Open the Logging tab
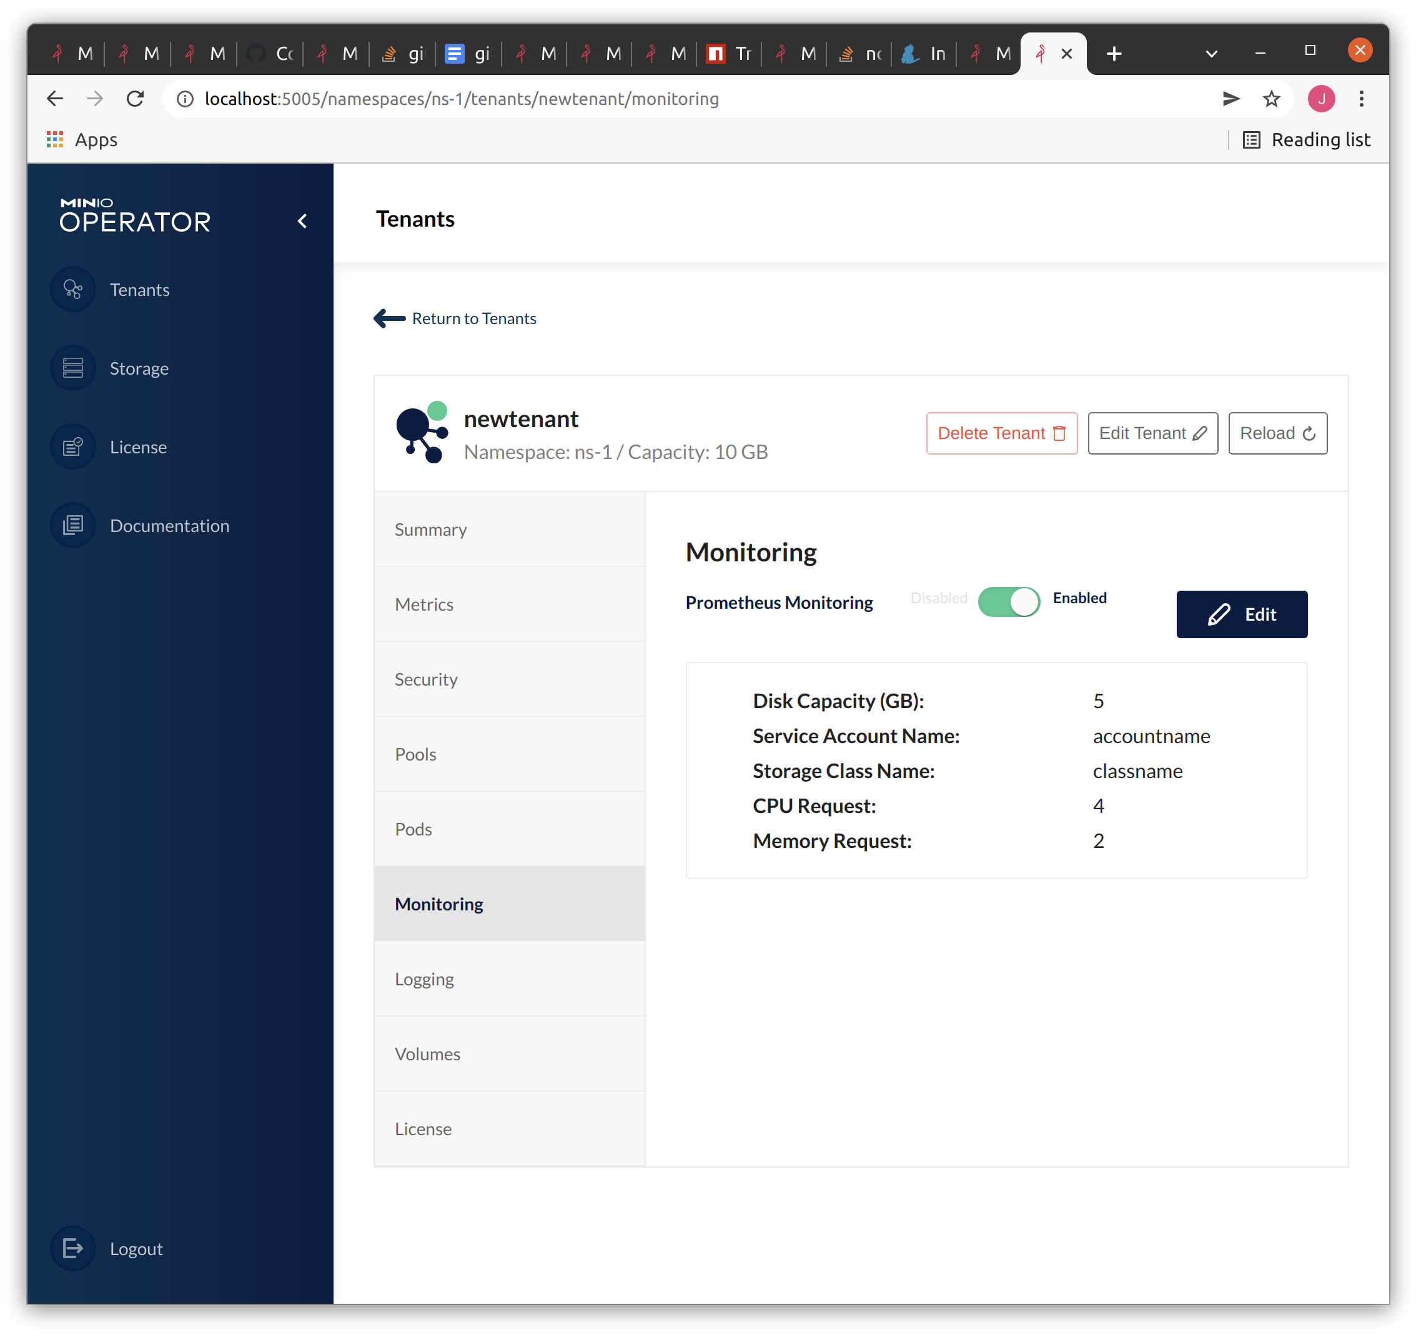 pos(424,979)
